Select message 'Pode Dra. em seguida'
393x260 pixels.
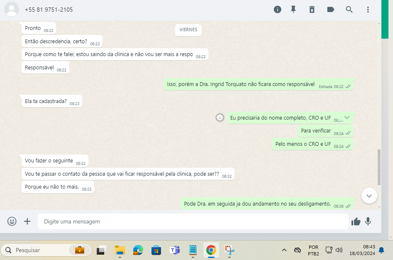pos(267,204)
